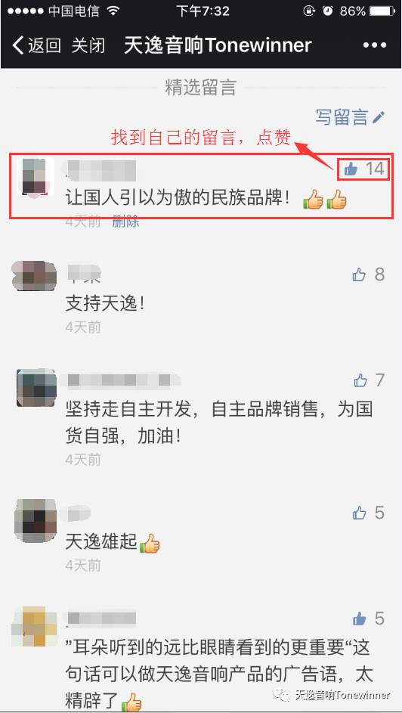Tap the pencil icon beside 写留言
Screen dimensions: 402x713
pos(378,117)
